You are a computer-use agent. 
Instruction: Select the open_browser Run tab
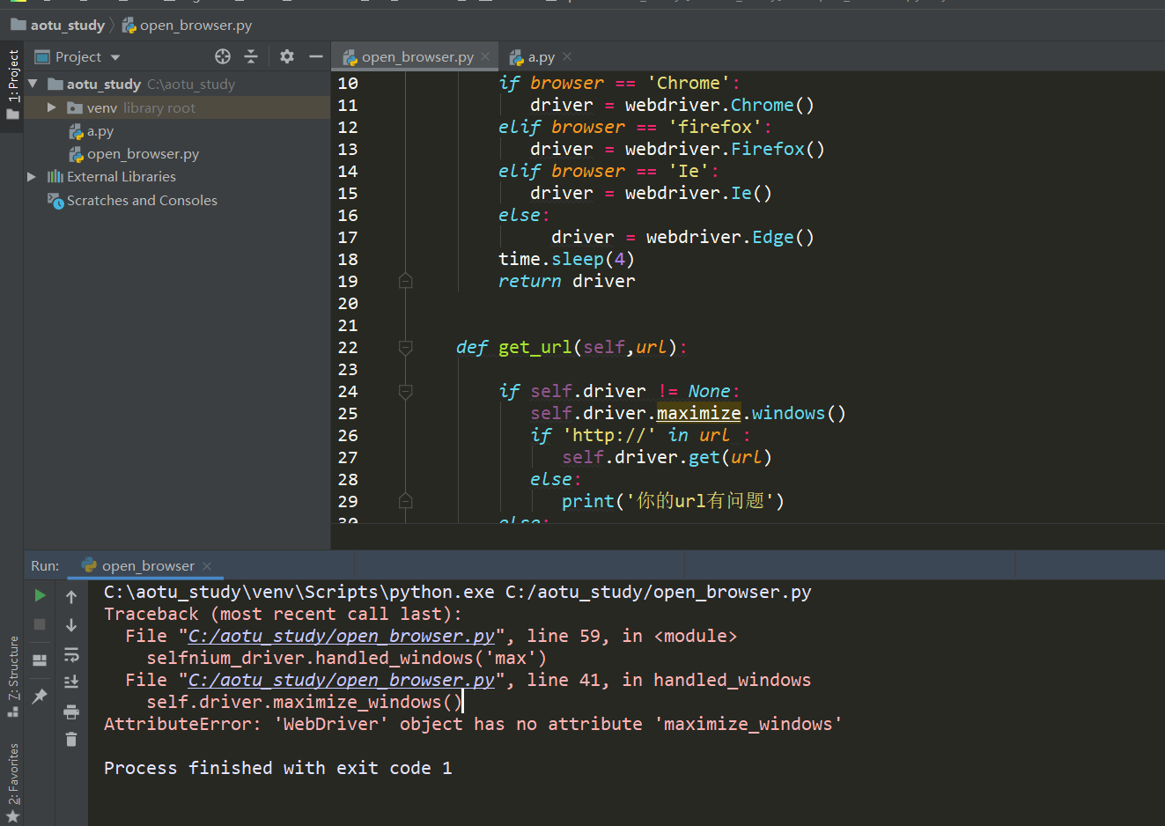[x=146, y=566]
